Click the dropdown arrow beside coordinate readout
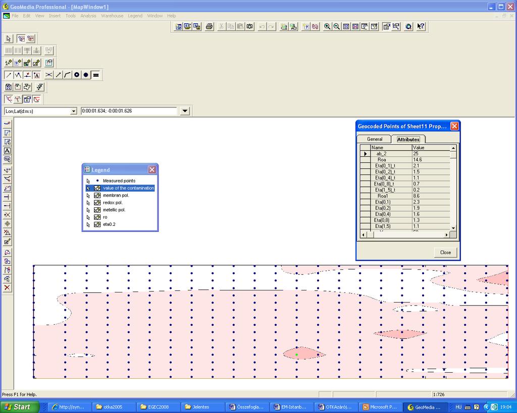This screenshot has width=517, height=413. tap(185, 111)
